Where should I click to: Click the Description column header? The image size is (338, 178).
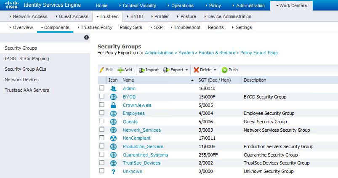tap(255, 80)
